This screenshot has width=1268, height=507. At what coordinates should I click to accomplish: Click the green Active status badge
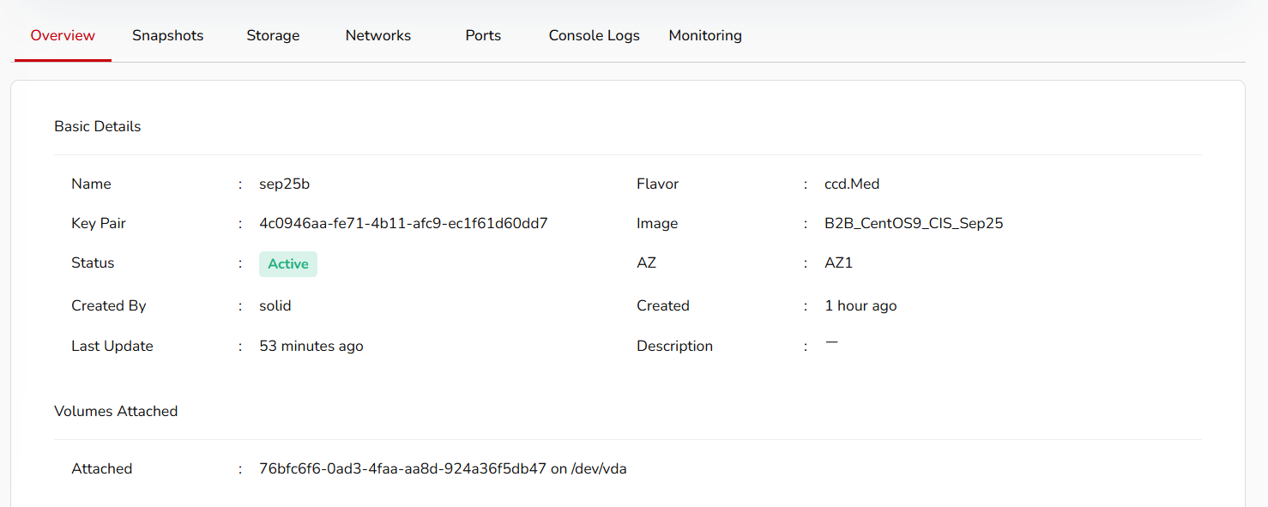[287, 264]
